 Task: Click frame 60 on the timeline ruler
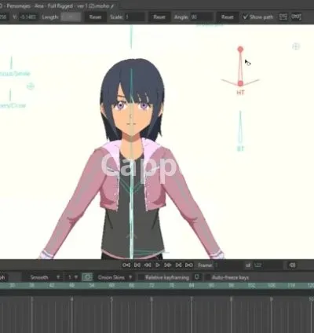(x=111, y=285)
